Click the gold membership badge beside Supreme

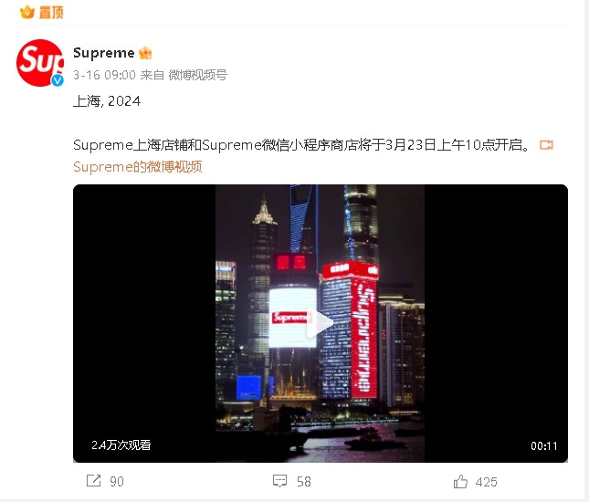(145, 53)
